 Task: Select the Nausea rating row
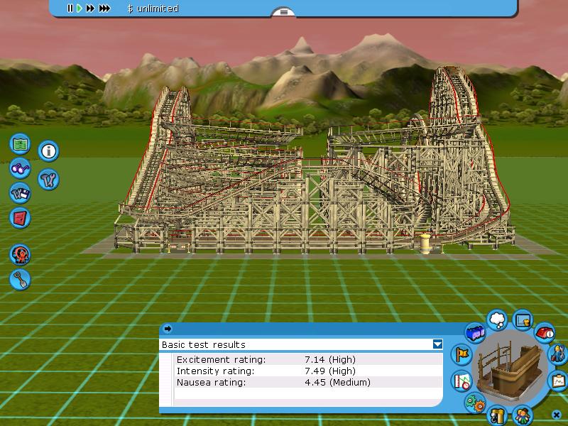click(x=308, y=382)
